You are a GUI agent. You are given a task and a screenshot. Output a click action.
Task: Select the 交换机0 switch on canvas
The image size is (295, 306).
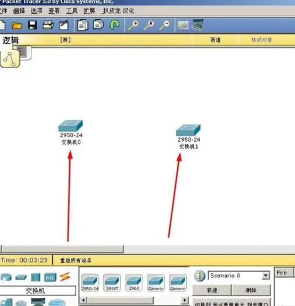click(71, 126)
